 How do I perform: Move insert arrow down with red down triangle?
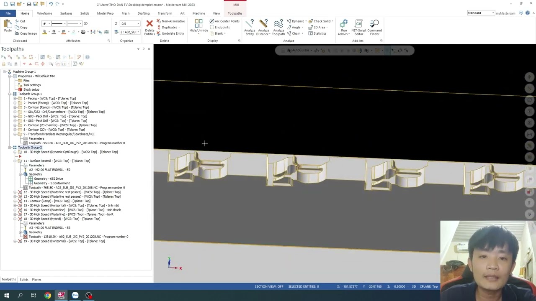tap(24, 64)
